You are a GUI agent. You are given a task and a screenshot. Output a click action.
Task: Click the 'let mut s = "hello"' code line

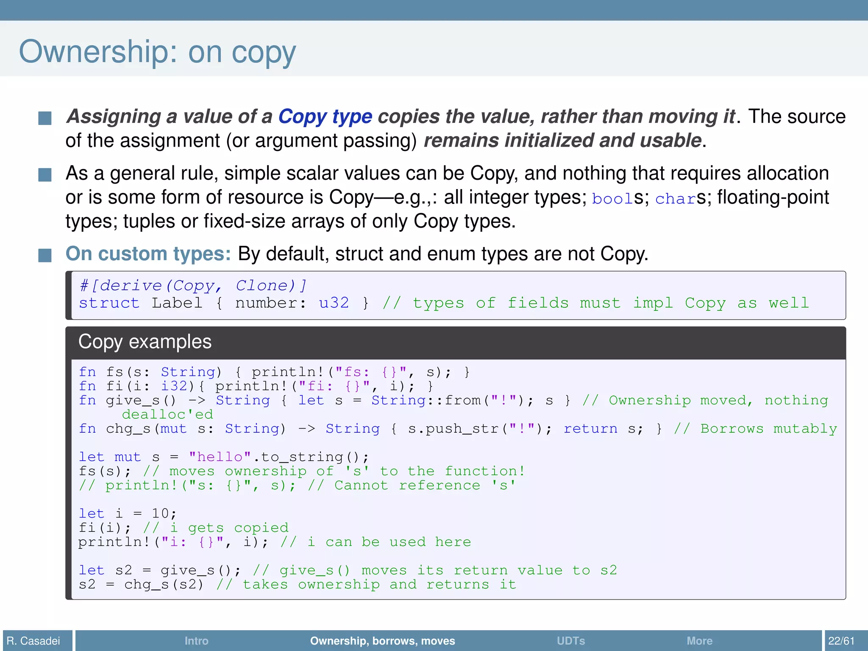click(x=224, y=457)
